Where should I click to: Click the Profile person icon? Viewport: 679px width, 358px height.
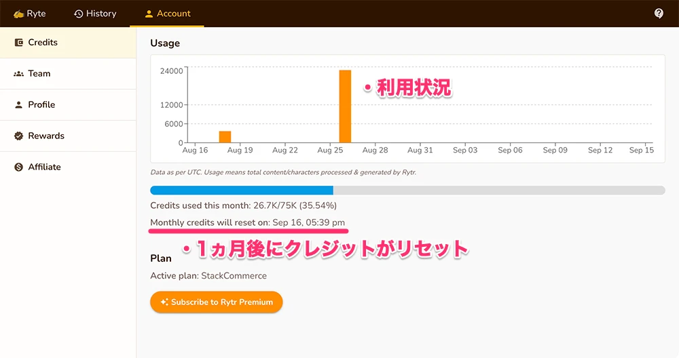19,105
